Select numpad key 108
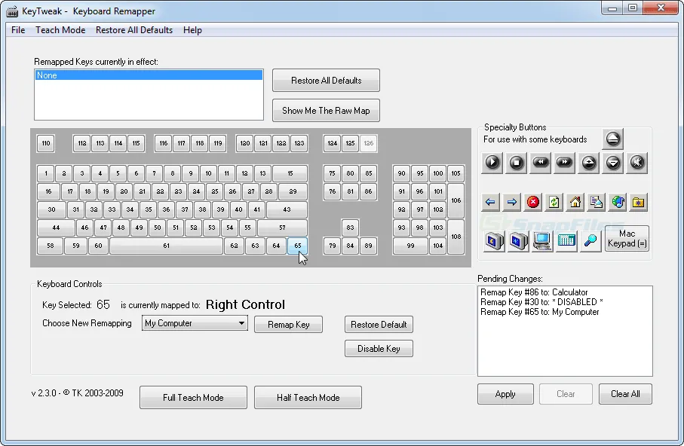Image resolution: width=684 pixels, height=446 pixels. click(x=455, y=237)
